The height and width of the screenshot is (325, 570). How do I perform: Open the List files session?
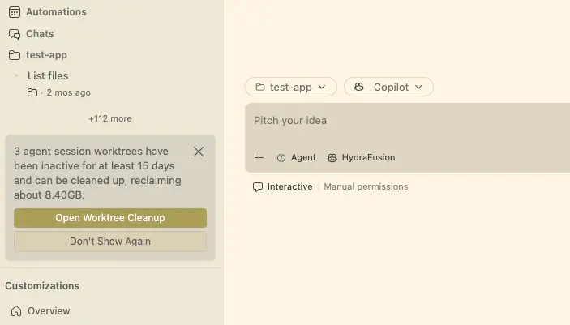pyautogui.click(x=48, y=75)
